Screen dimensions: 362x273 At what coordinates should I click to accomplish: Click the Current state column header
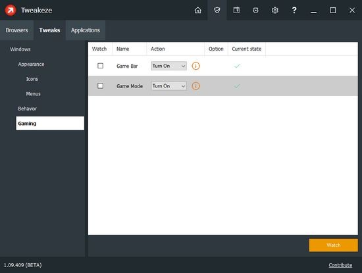(x=247, y=49)
